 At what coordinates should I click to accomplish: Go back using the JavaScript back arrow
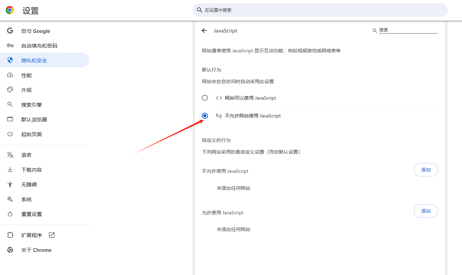(x=204, y=31)
